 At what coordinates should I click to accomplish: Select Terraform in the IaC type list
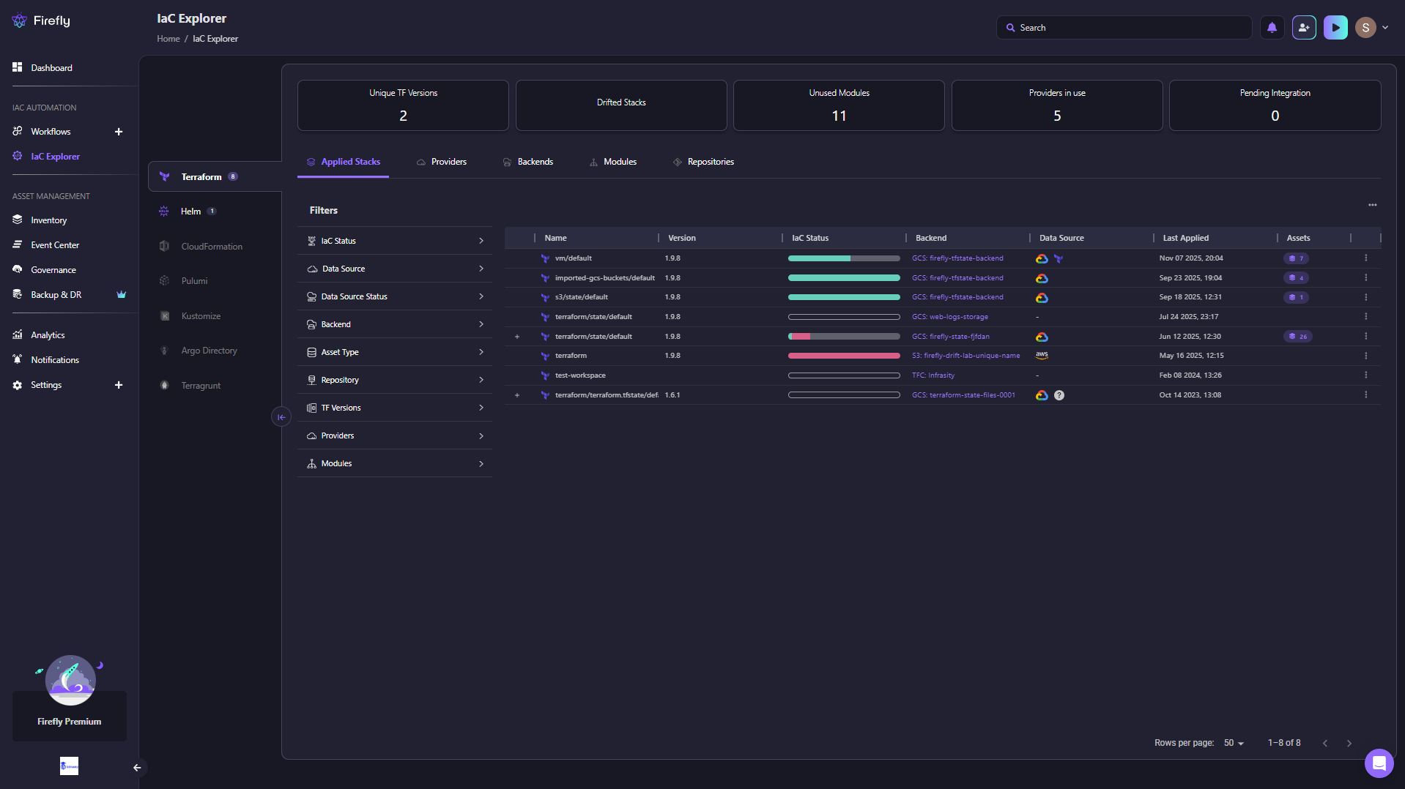click(x=215, y=177)
